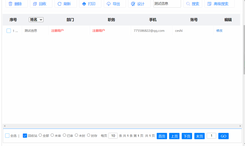Click the horizontal scrollbar track
This screenshot has width=245, height=146.
pyautogui.click(x=122, y=126)
